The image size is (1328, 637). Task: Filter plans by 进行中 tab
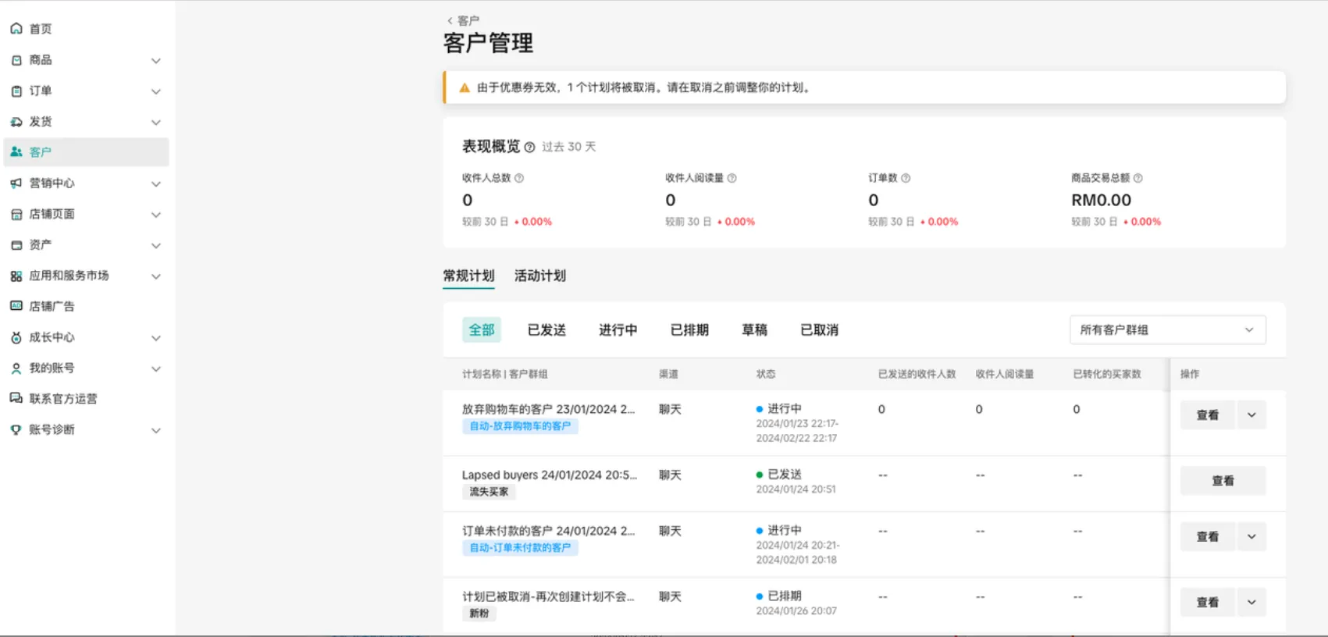tap(618, 330)
